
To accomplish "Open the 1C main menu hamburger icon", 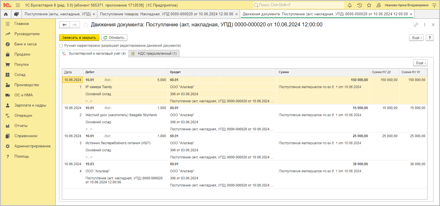I will 18,5.
